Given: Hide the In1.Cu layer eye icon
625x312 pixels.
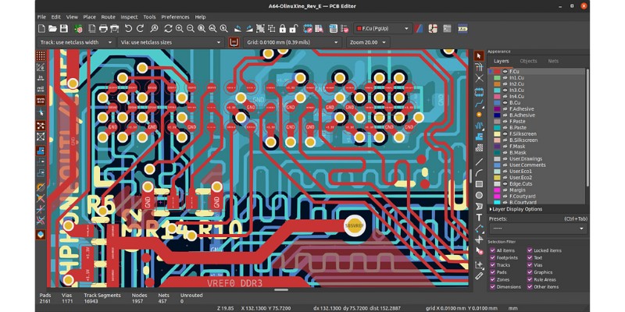Looking at the screenshot, I should pos(505,77).
